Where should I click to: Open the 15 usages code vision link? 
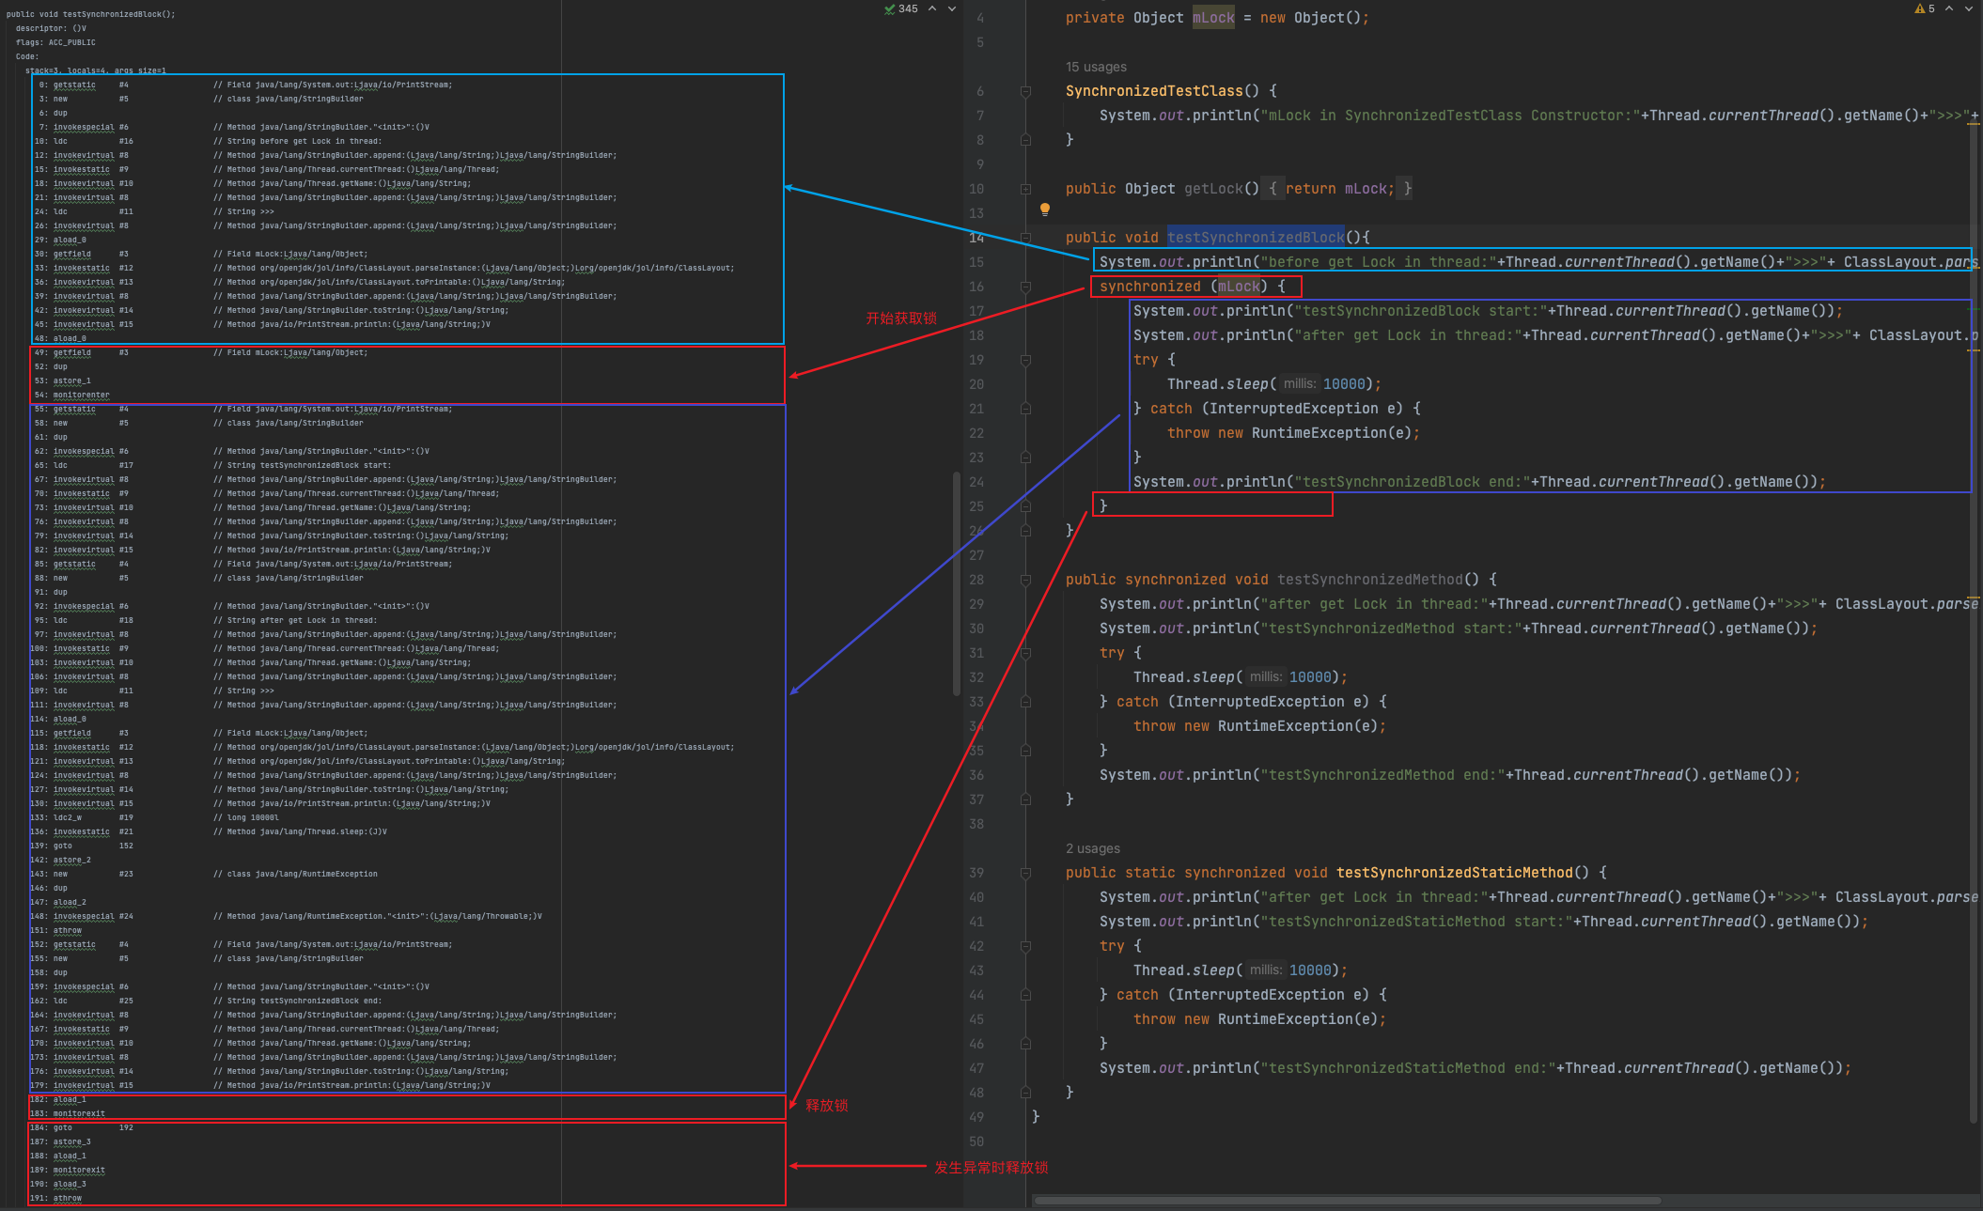coord(1096,67)
